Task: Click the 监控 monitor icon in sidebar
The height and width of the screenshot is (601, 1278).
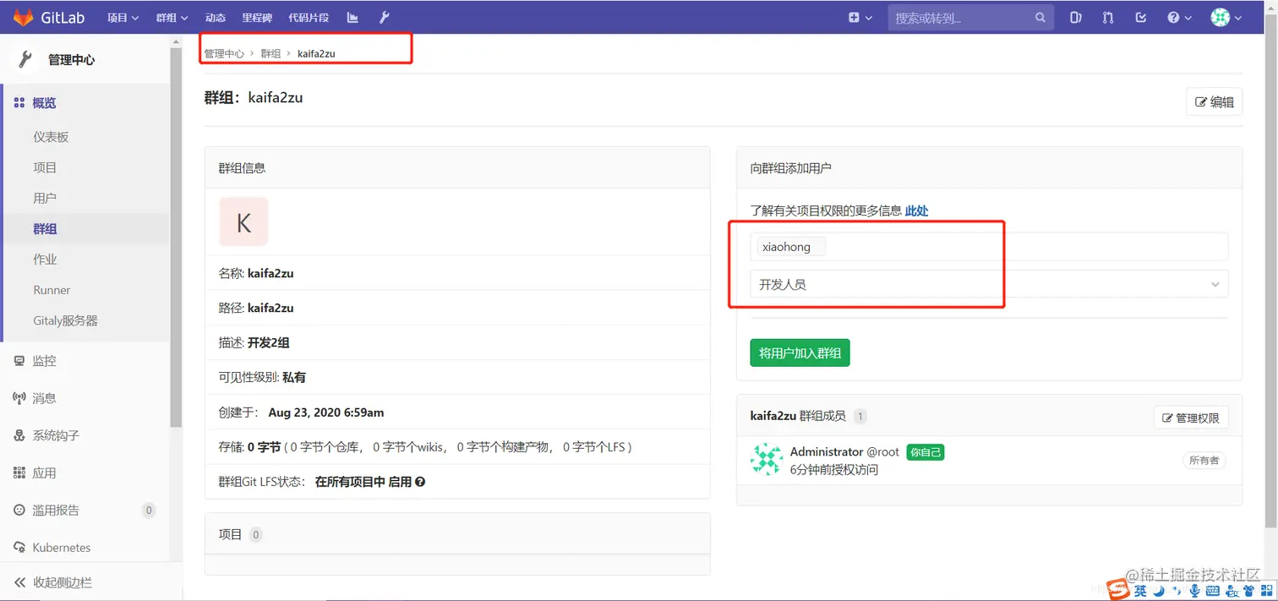Action: (19, 361)
